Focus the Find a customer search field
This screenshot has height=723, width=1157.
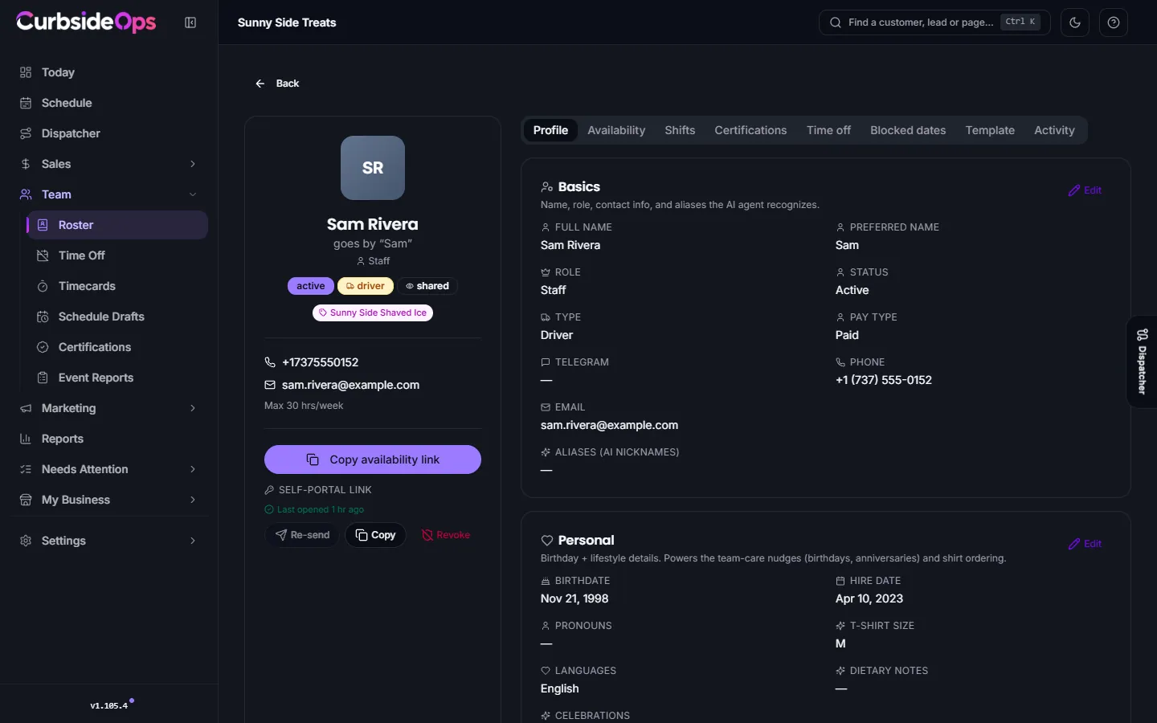click(934, 22)
